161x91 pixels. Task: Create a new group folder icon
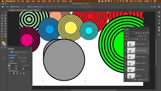[x=140, y=80]
